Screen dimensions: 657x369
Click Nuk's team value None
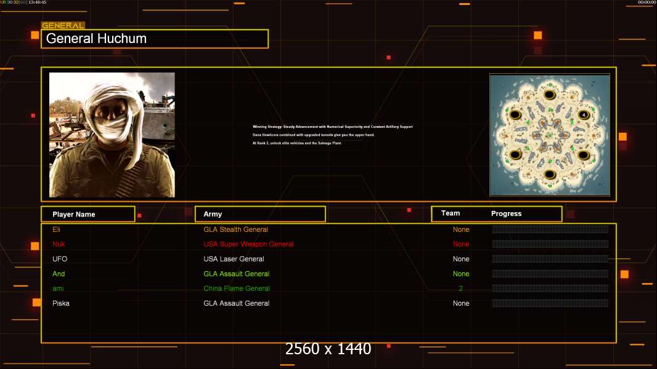tap(461, 244)
